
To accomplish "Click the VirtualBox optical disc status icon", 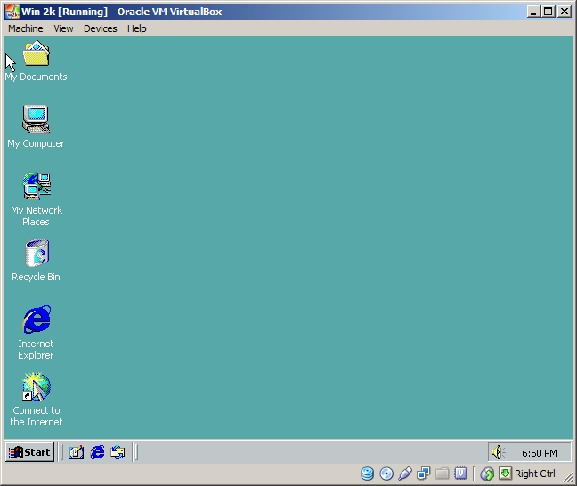I will tap(386, 474).
